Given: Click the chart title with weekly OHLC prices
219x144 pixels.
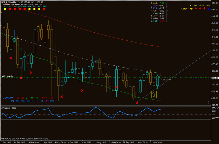Looking at the screenshot, I should pyautogui.click(x=22, y=2).
